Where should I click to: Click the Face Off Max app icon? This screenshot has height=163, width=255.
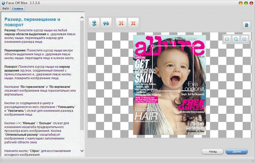[x=3, y=3]
